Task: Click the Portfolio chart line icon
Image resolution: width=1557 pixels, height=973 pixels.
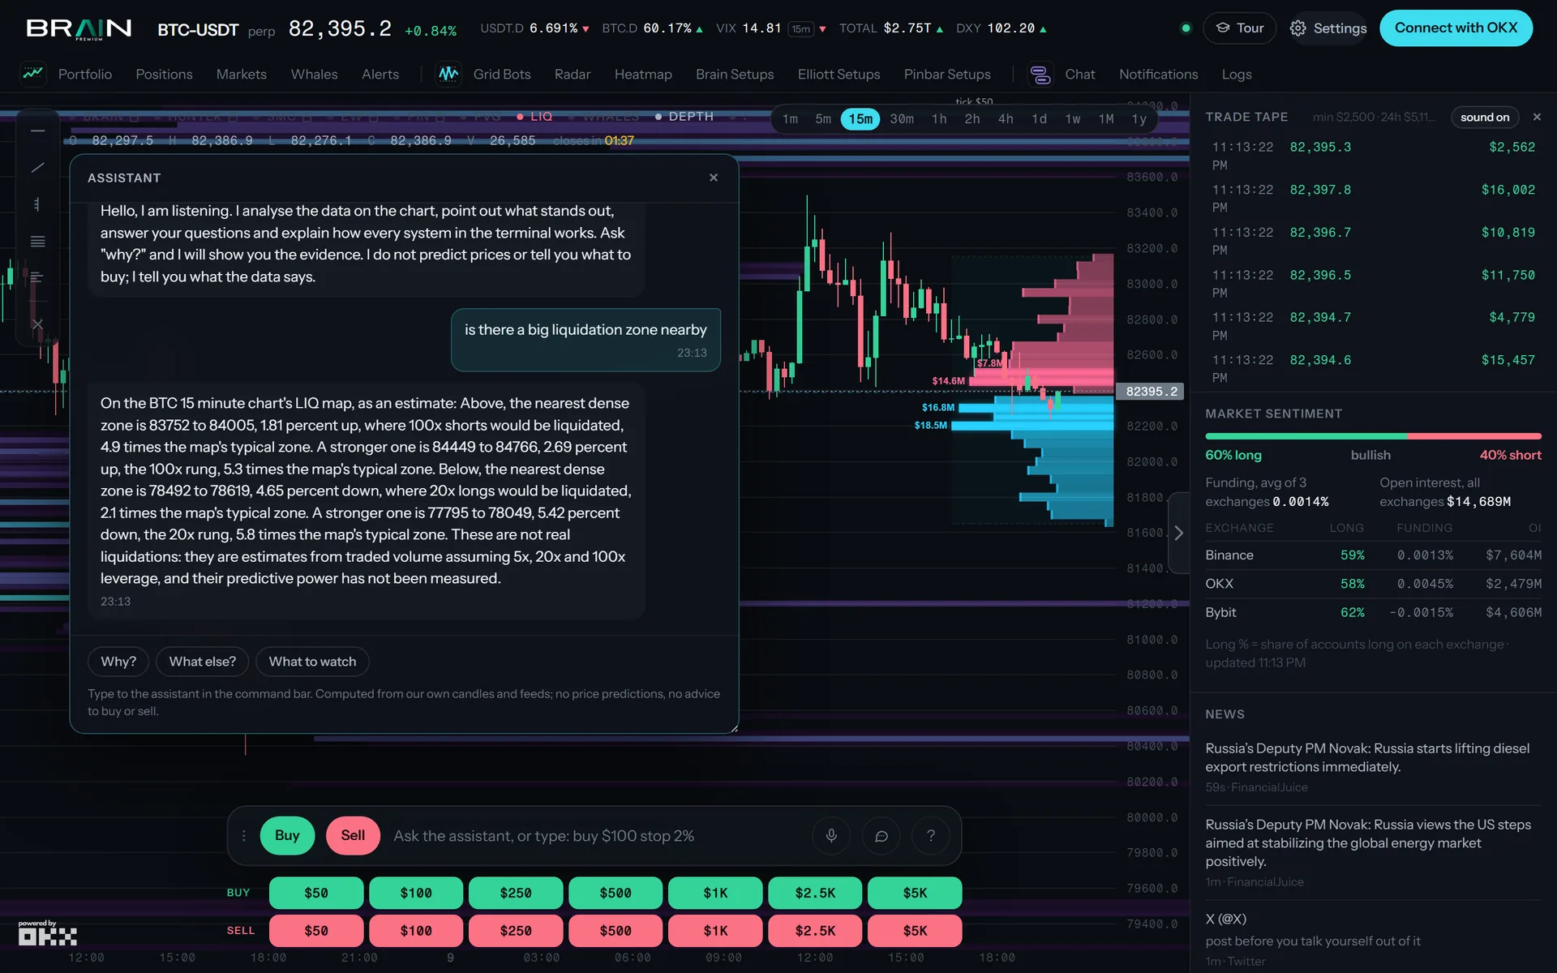Action: click(x=33, y=74)
